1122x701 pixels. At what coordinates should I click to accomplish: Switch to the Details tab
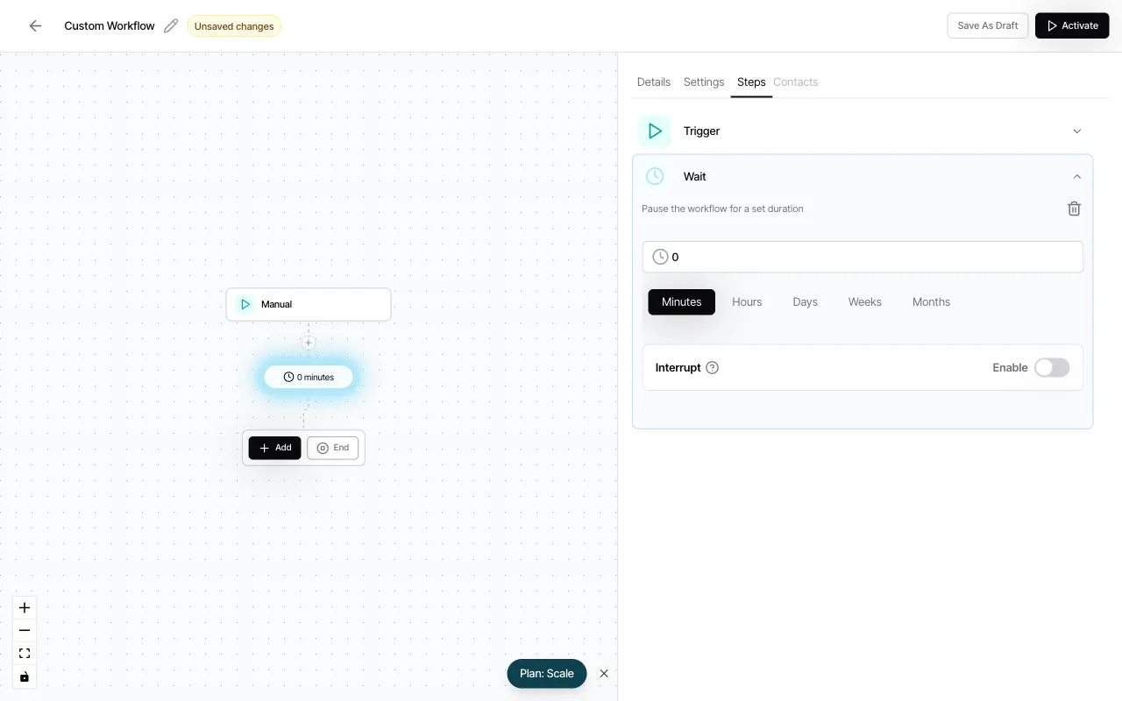653,81
